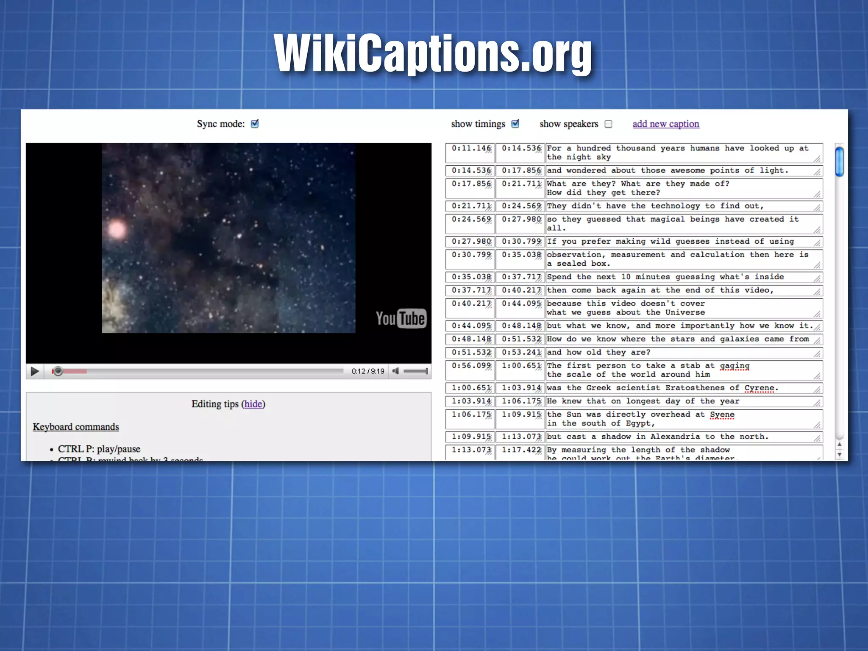This screenshot has width=868, height=651.
Task: Click the video frame showing stars
Action: 228,238
